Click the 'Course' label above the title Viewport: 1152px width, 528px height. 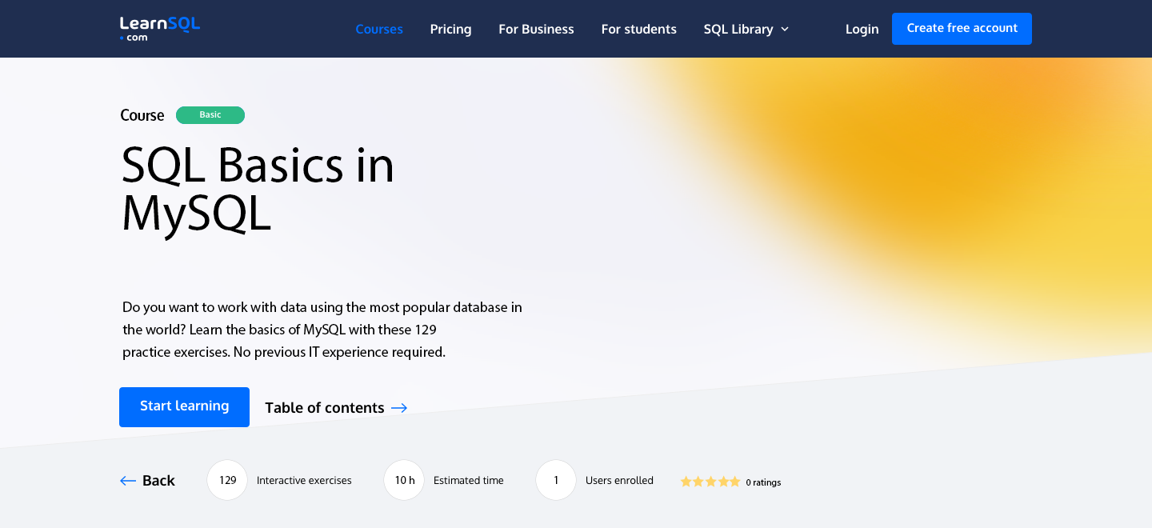pyautogui.click(x=142, y=115)
